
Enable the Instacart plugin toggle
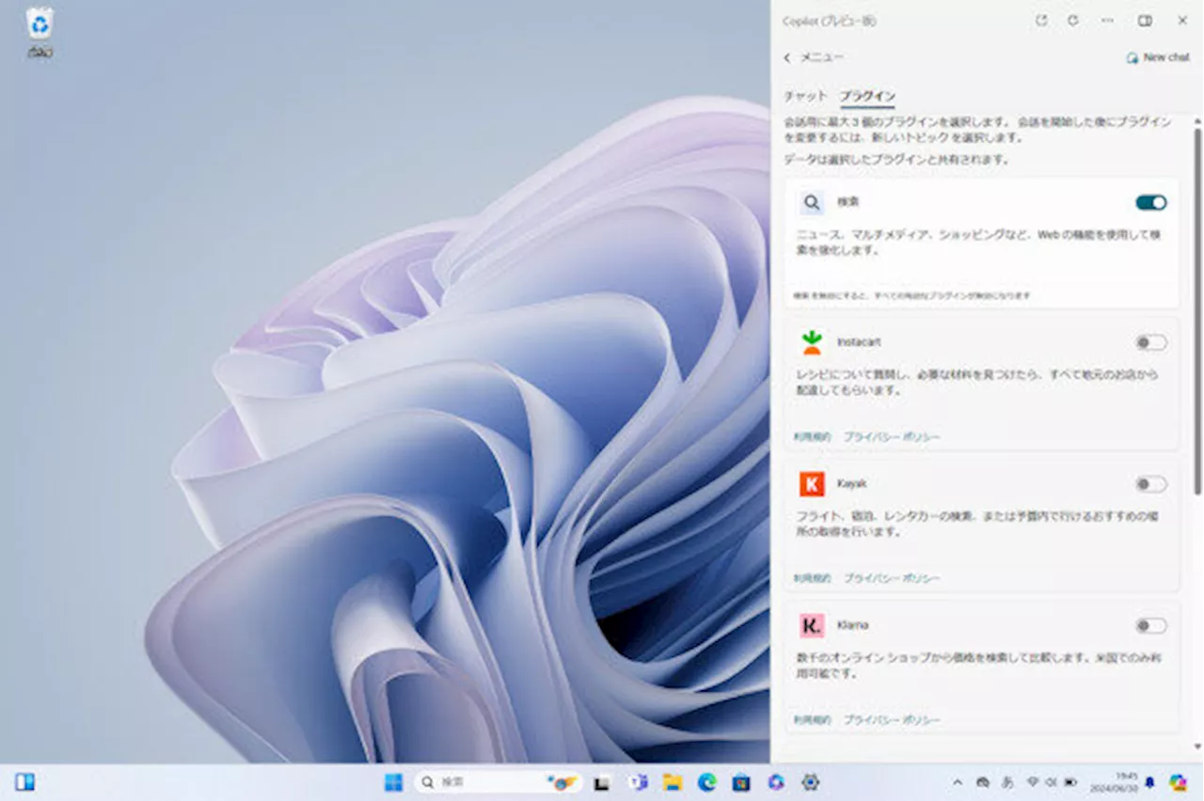pos(1151,342)
